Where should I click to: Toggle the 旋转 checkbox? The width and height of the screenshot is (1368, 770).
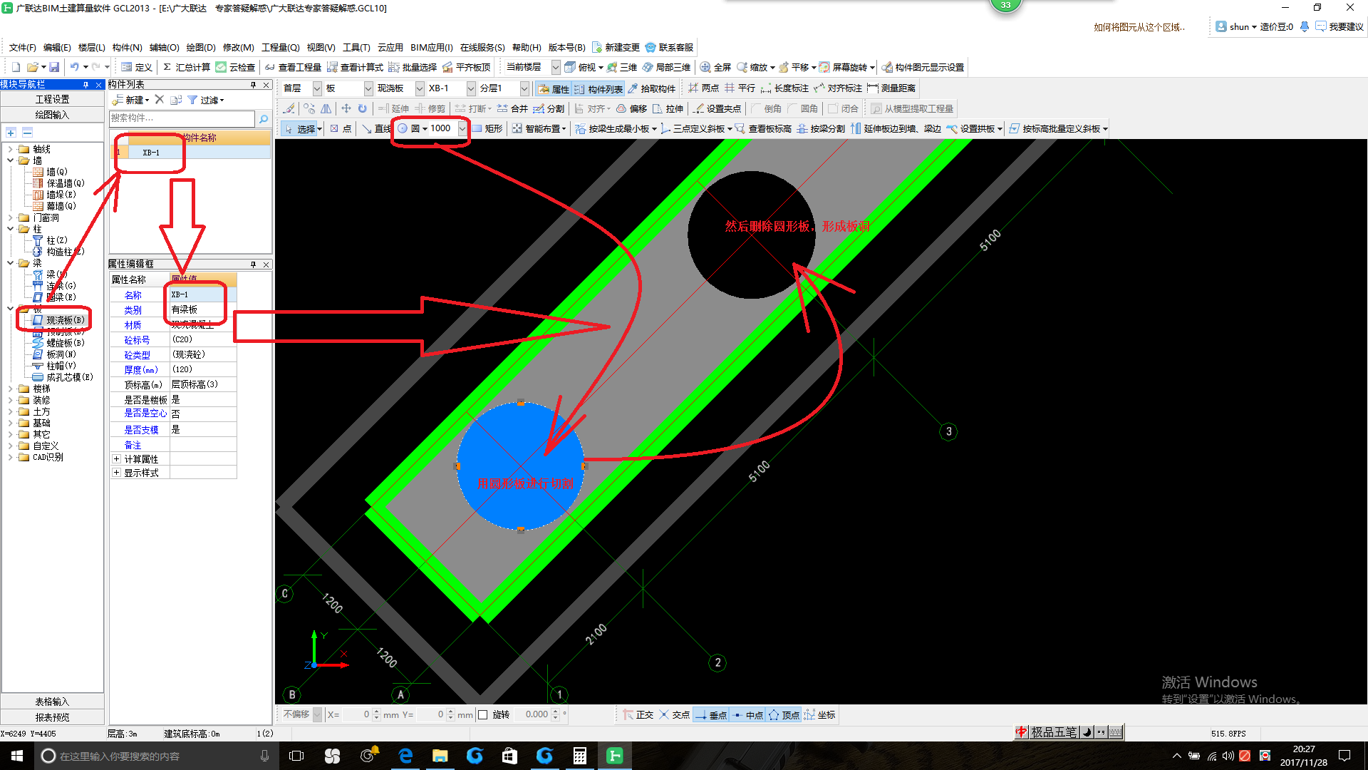[482, 714]
